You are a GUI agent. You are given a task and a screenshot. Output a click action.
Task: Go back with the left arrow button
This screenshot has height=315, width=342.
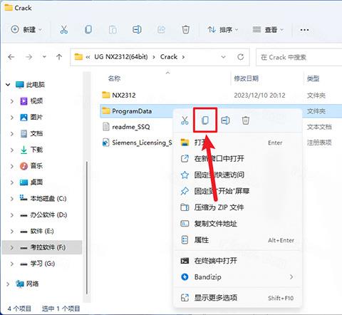point(11,57)
